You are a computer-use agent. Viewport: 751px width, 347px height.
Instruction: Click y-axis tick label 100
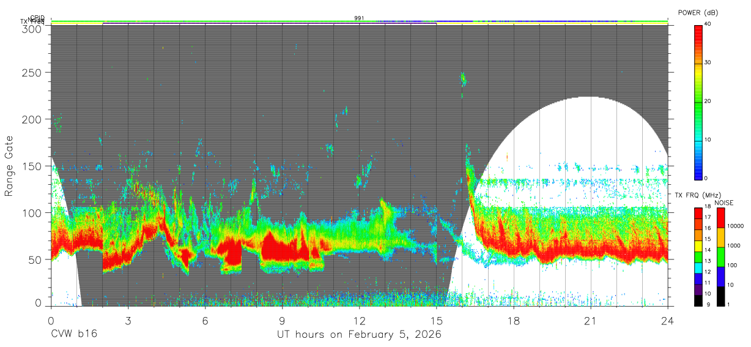point(31,212)
